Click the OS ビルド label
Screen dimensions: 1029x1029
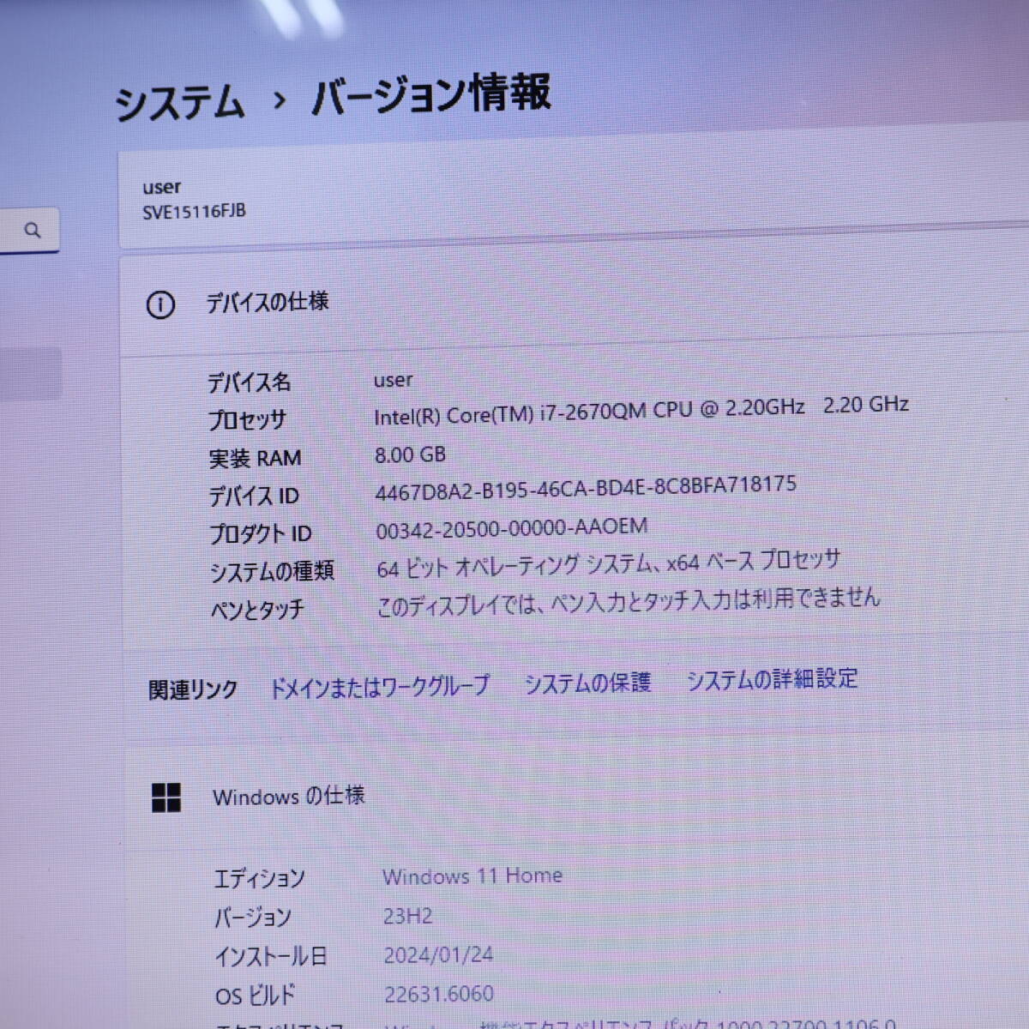(x=255, y=996)
